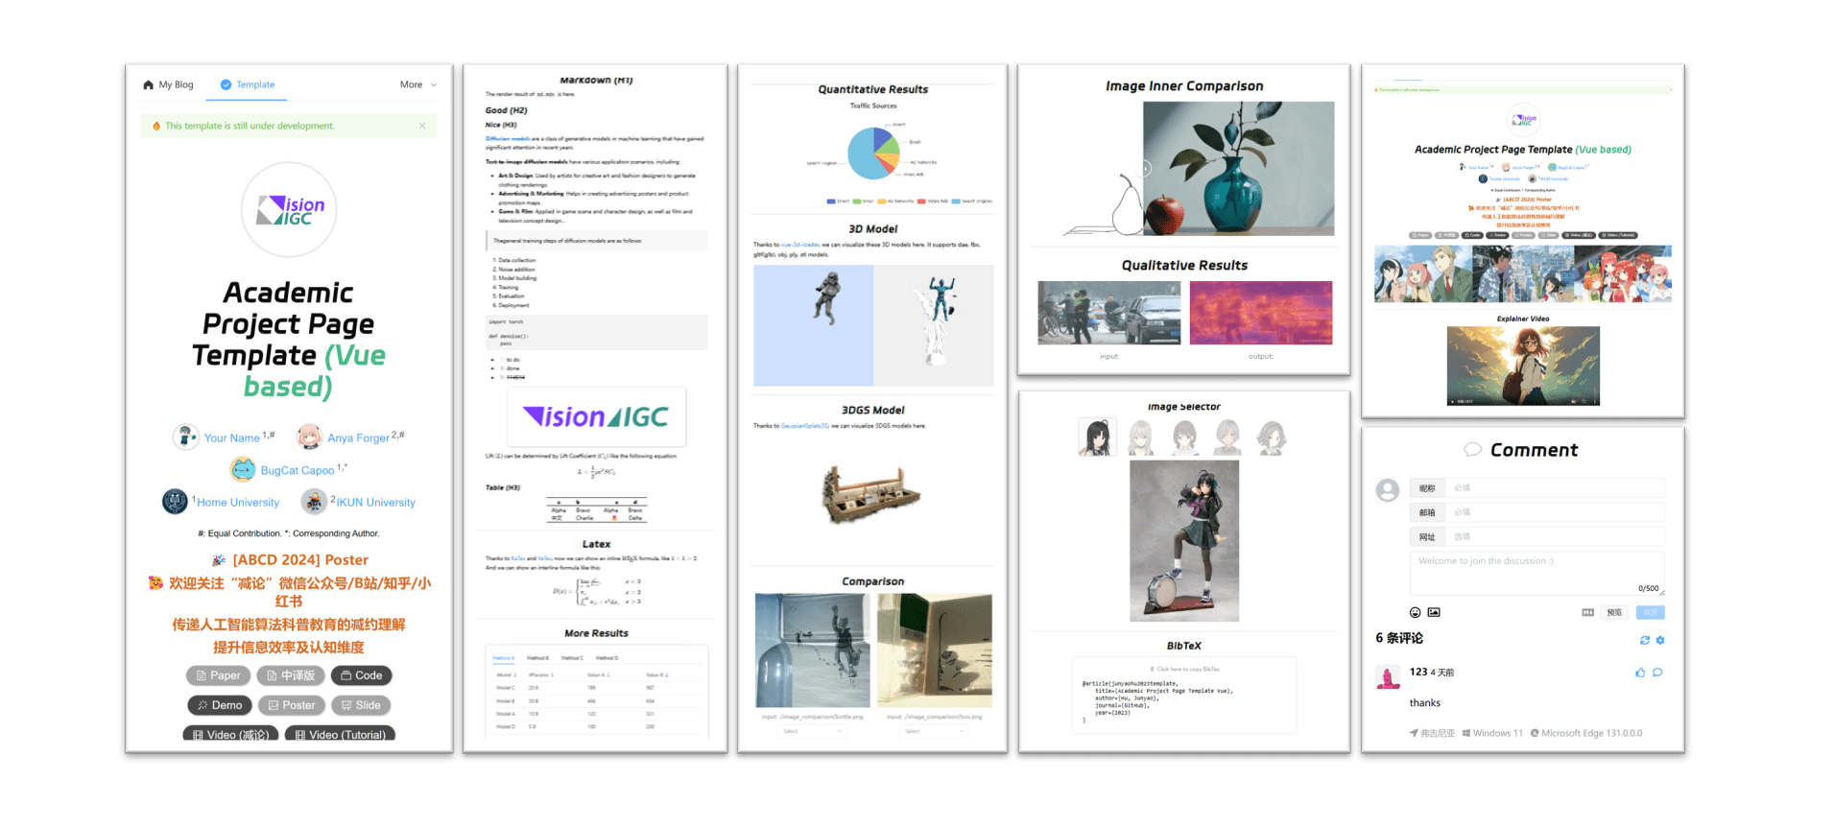This screenshot has height=827, width=1834.
Task: Click the Your Name avatar icon
Action: coord(186,437)
